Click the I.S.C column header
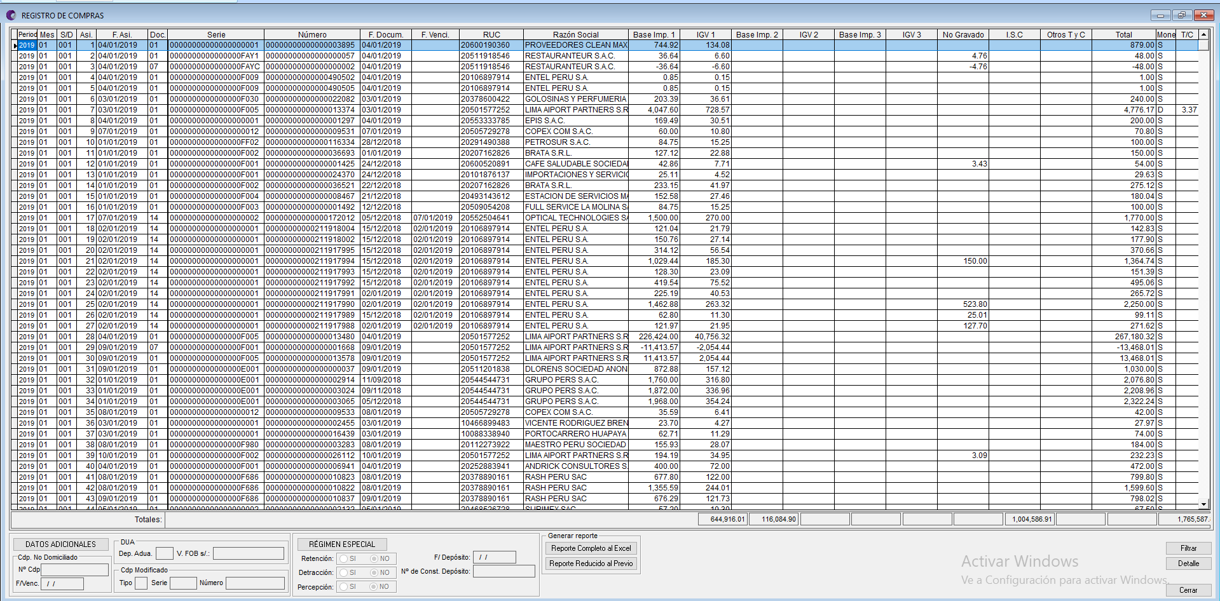 tap(1015, 35)
